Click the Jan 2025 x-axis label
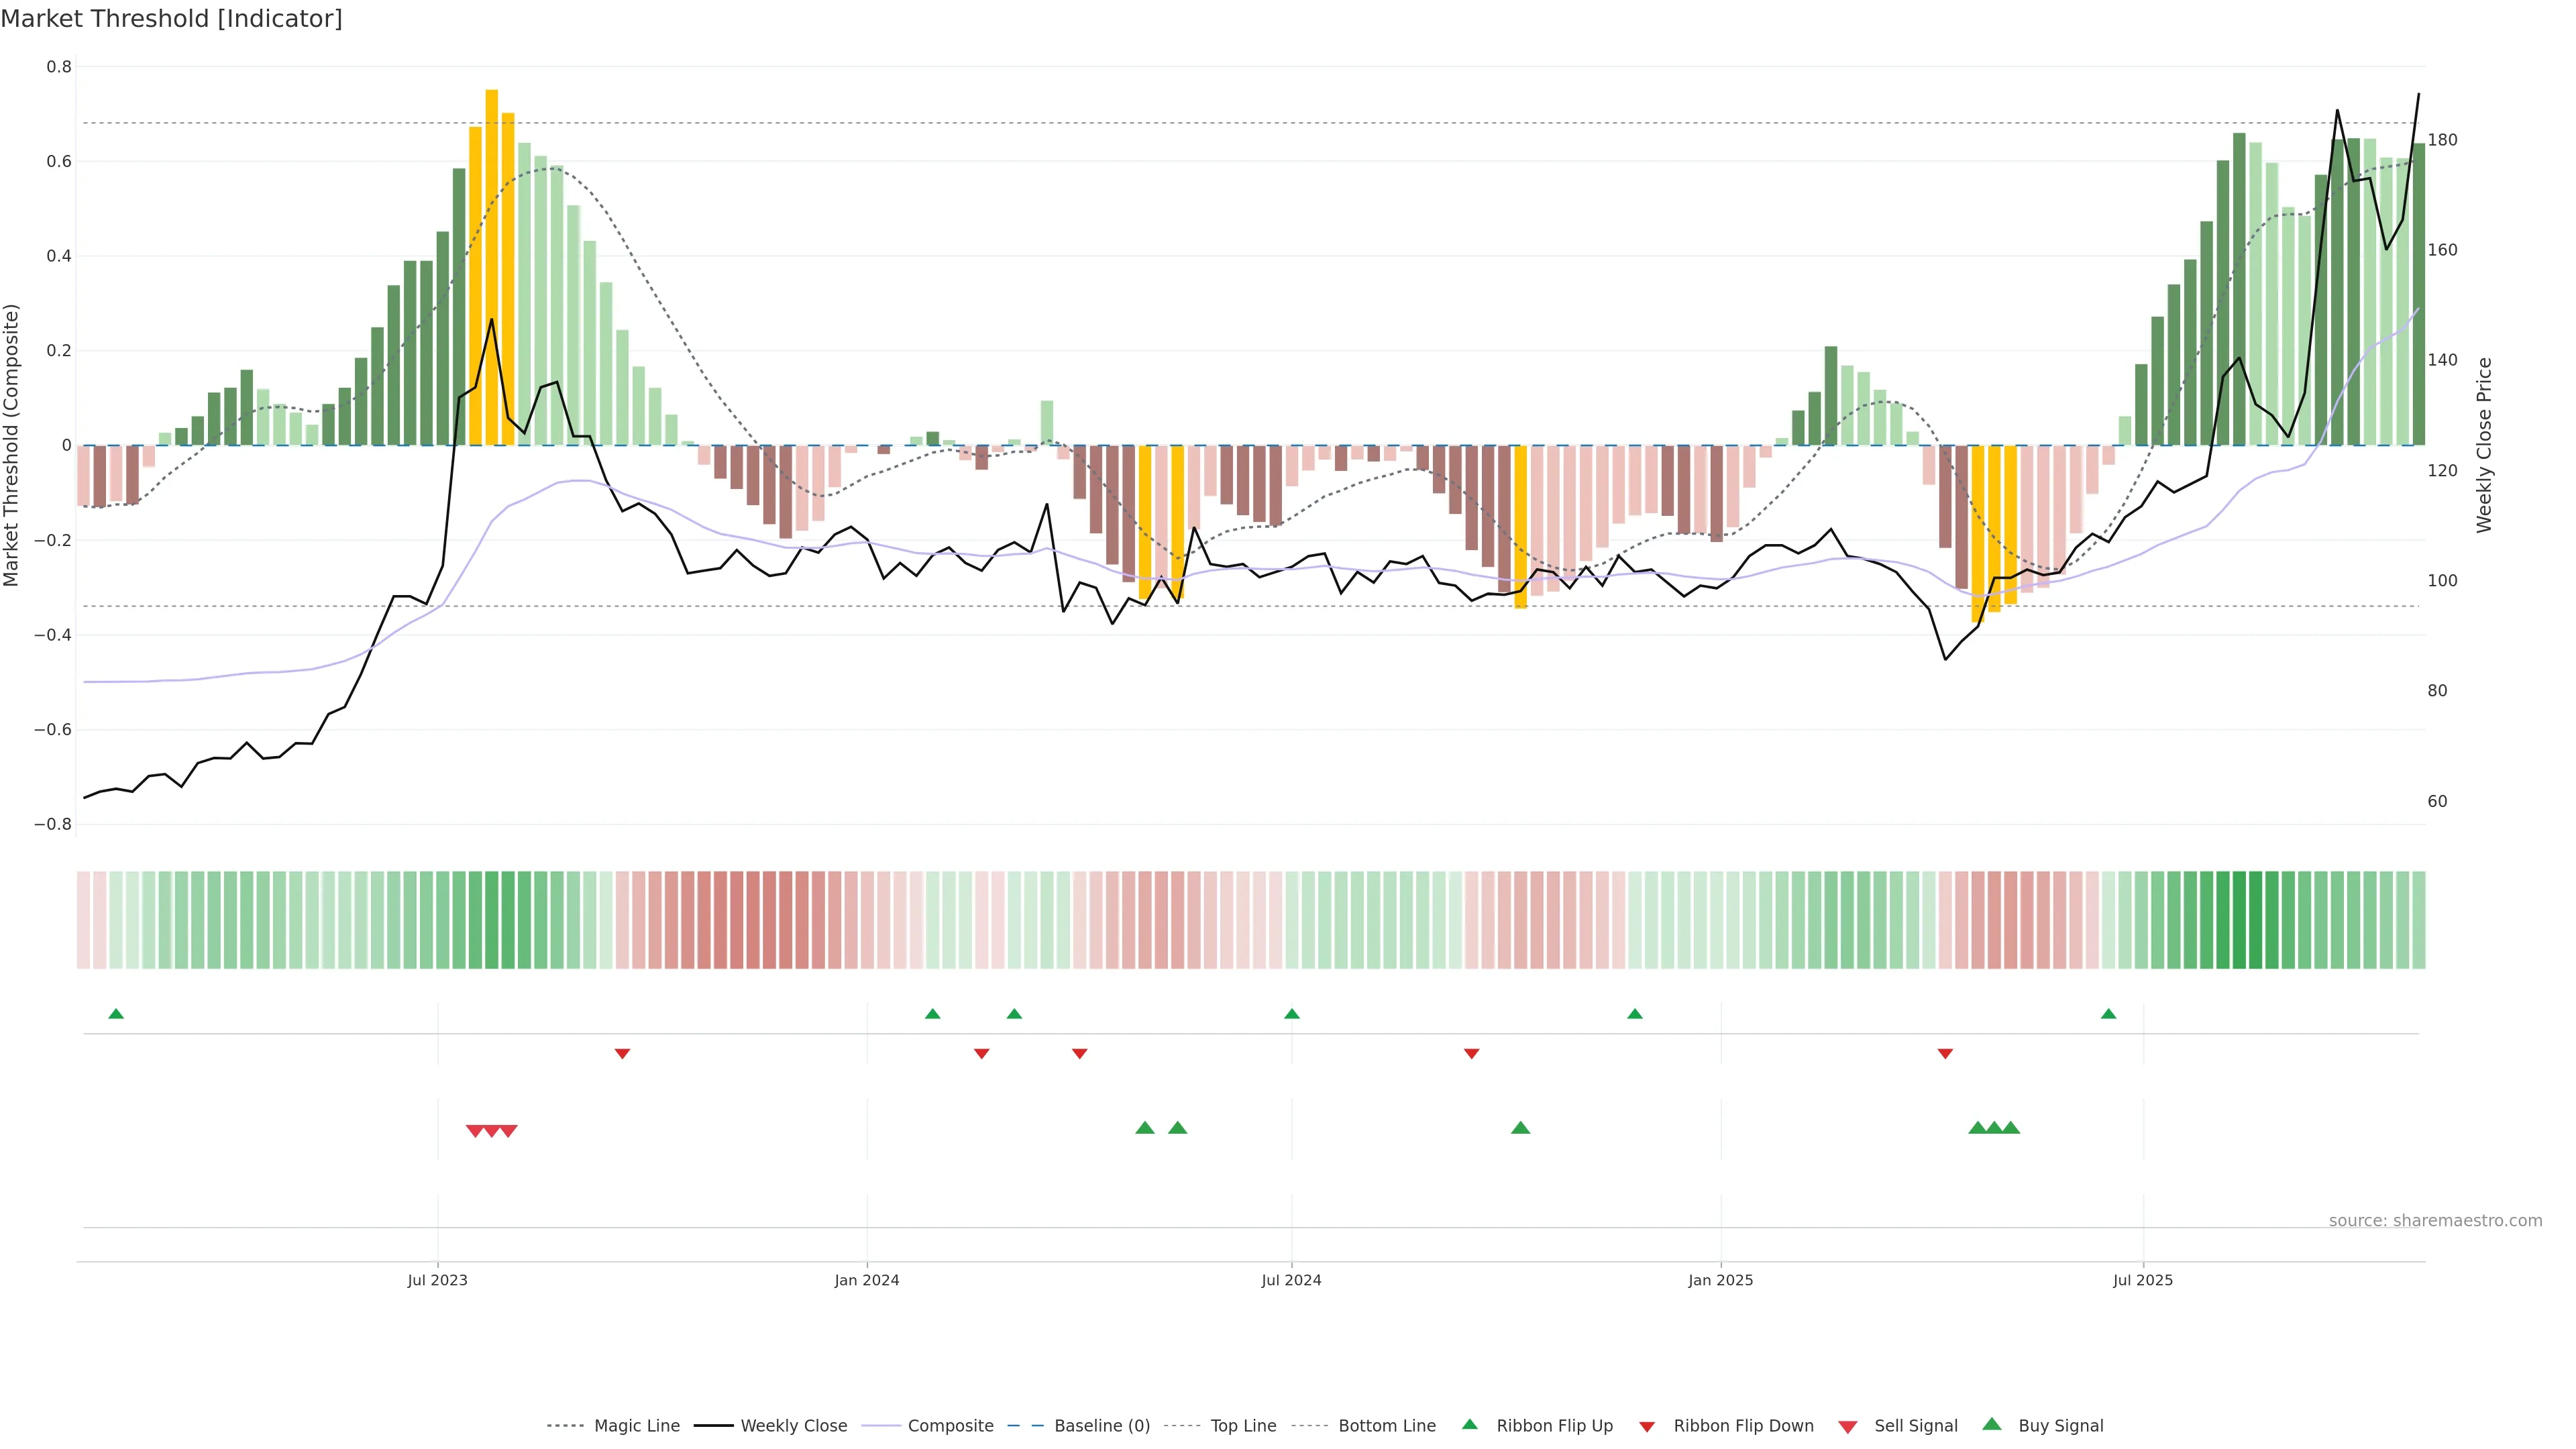 point(1720,1280)
